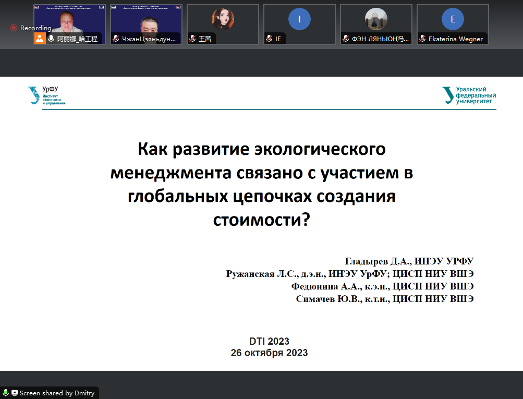523x399 pixels.
Task: Click the muted mic icon beside IE
Action: [269, 39]
